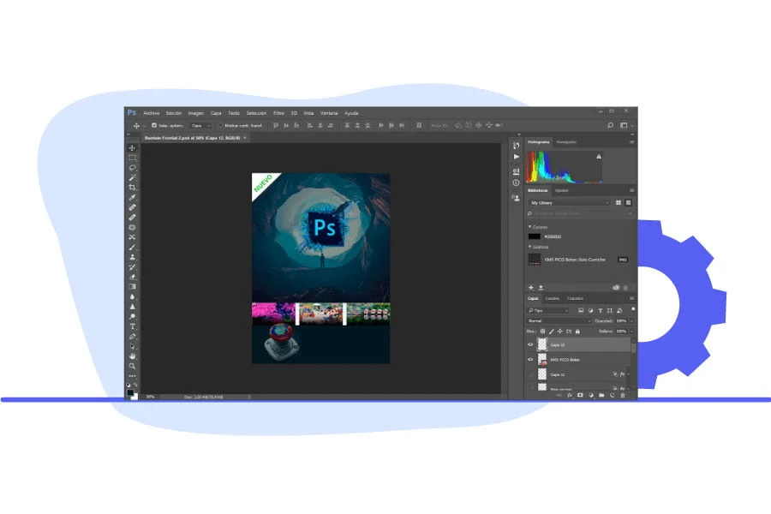
Task: Toggle lock image pixels brush icon
Action: coord(551,332)
